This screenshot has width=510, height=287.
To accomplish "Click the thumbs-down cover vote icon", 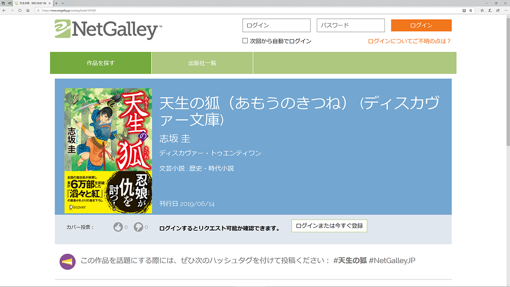I will click(x=138, y=227).
